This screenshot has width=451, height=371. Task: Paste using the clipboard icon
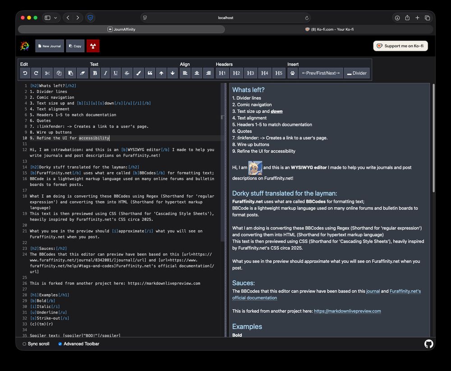(70, 73)
